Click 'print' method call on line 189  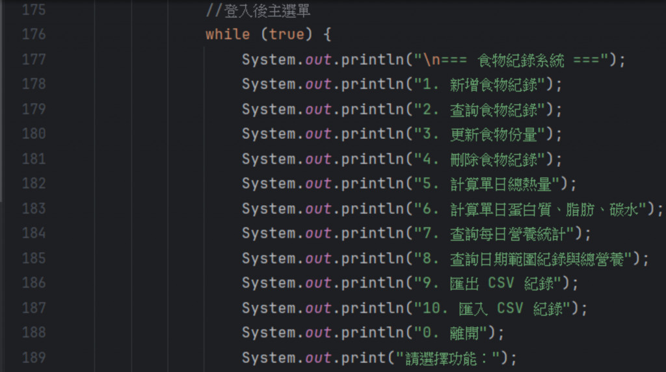363,358
